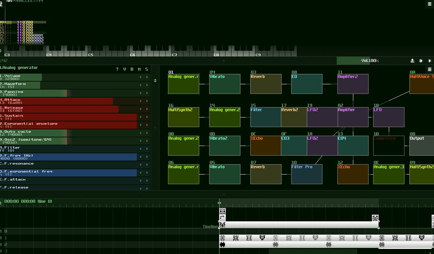434x254 pixels.
Task: Toggle the M (mute) button for module
Action: pos(139,69)
